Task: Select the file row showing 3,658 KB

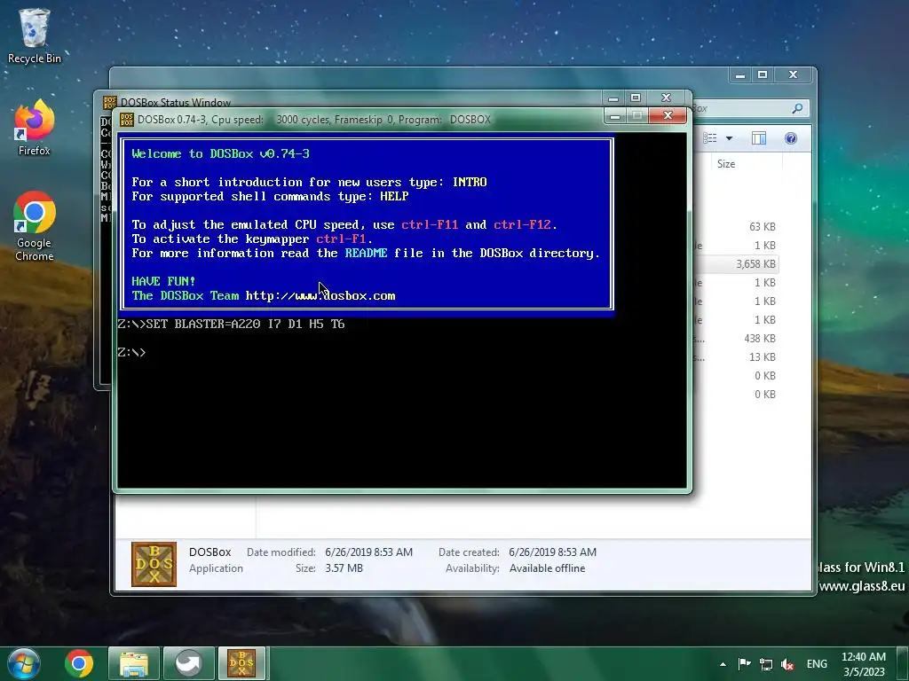Action: 738,264
